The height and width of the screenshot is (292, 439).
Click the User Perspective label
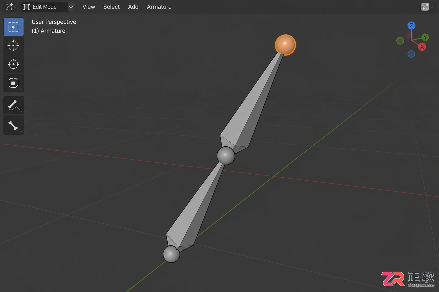click(54, 22)
